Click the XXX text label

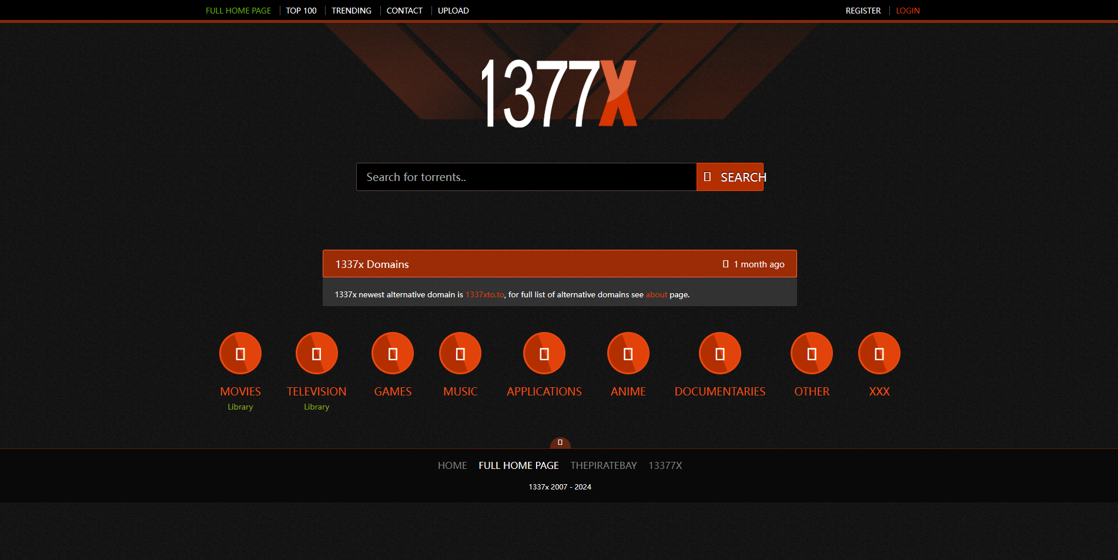(879, 391)
